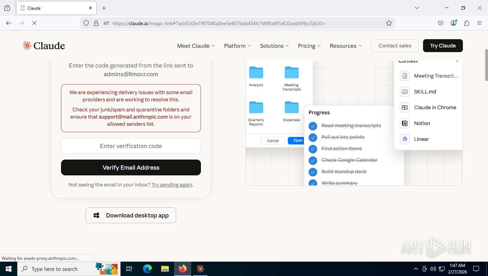Screen dimensions: 488x276
Task: Expand the Resources menu
Action: pos(346,46)
